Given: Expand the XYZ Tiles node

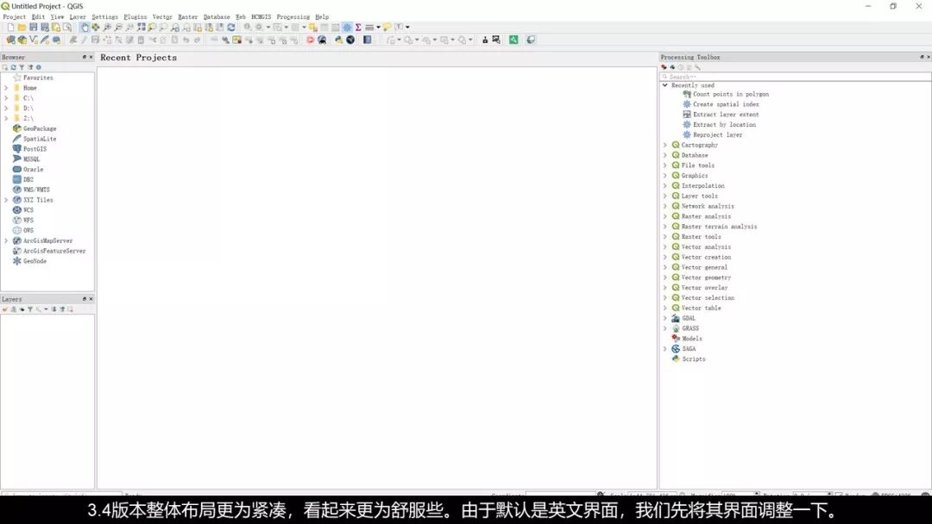Looking at the screenshot, I should [6, 200].
